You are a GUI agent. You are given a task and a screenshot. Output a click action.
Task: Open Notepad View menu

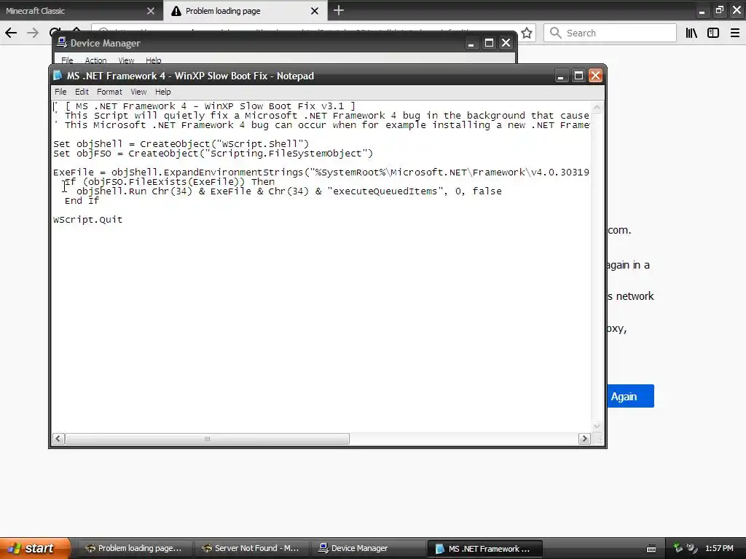(138, 92)
